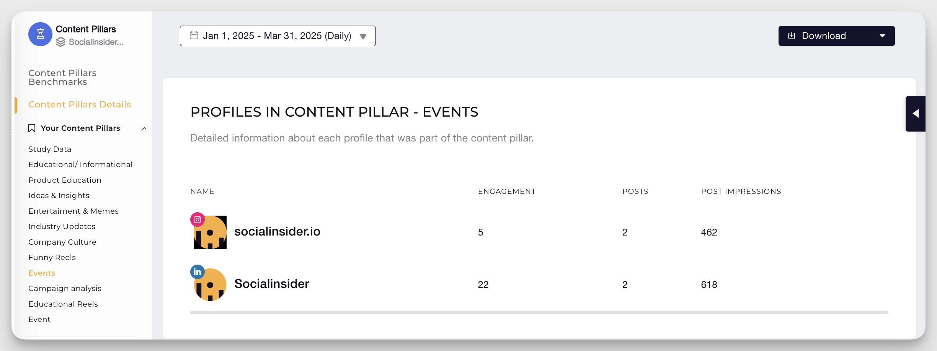Open the Socialinsider LinkedIn profile name
The width and height of the screenshot is (937, 351).
(272, 284)
